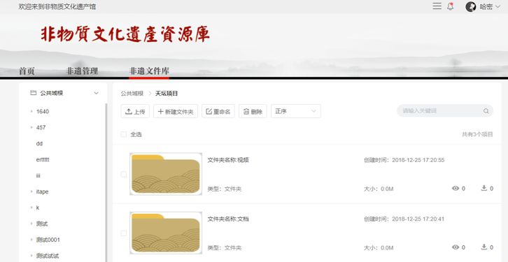Select the iii folder in tree
508x262 pixels.
click(x=38, y=175)
